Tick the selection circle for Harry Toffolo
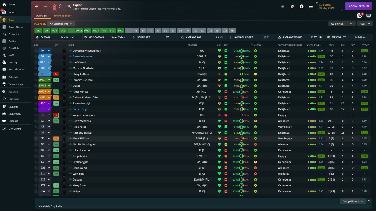The image size is (376, 211). (x=36, y=74)
